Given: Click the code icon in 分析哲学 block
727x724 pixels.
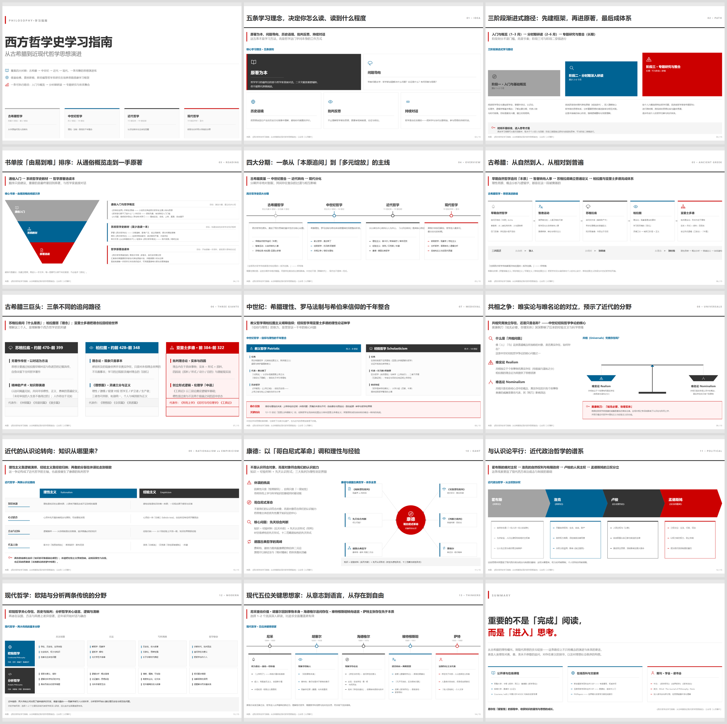Looking at the screenshot, I should click(x=10, y=674).
